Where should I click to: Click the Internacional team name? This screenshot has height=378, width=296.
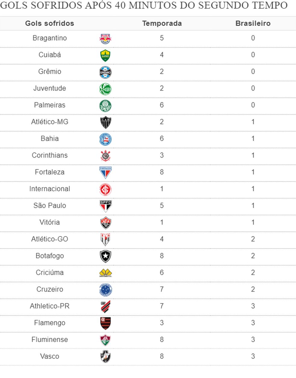point(50,189)
